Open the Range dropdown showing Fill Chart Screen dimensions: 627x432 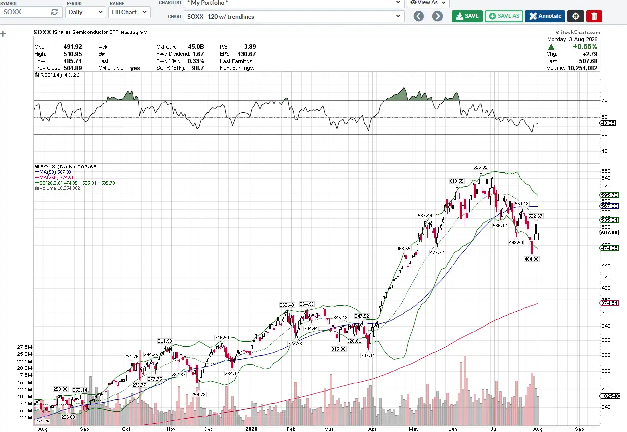tap(129, 12)
